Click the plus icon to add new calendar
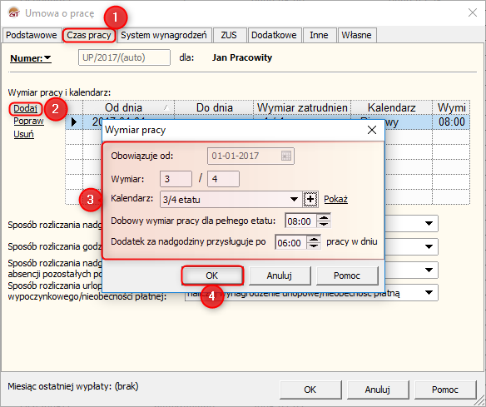The image size is (486, 407). [x=310, y=199]
